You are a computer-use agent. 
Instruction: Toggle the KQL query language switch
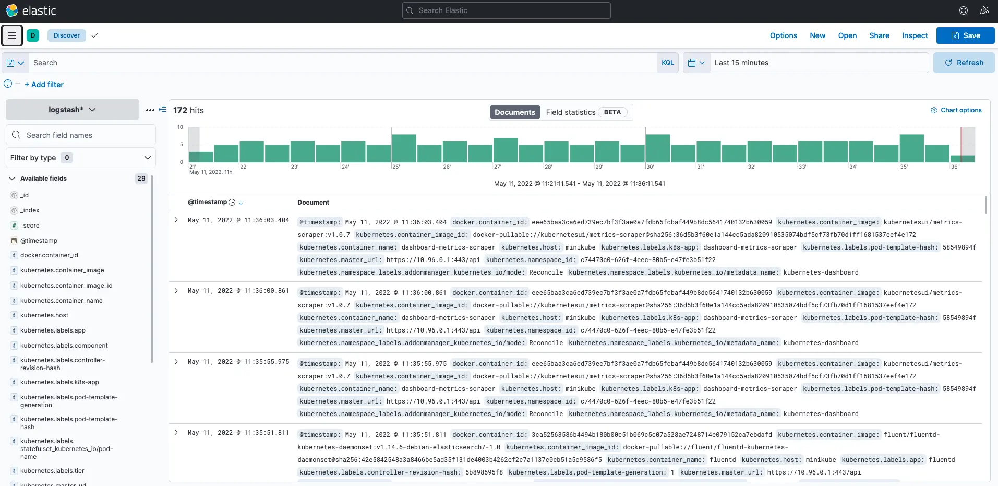pyautogui.click(x=667, y=63)
